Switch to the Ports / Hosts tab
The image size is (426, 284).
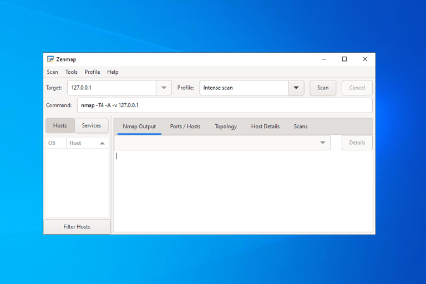coord(185,126)
